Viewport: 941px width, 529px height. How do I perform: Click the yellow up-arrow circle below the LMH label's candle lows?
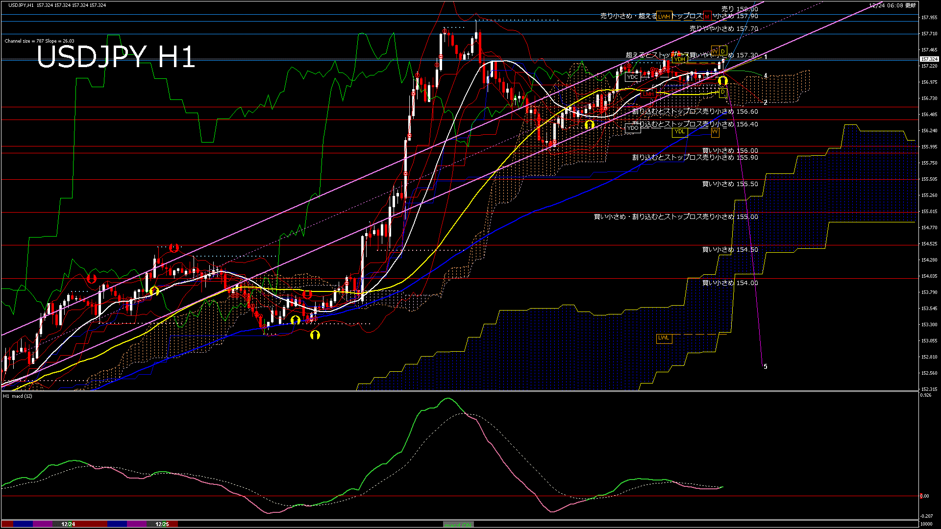coord(589,125)
